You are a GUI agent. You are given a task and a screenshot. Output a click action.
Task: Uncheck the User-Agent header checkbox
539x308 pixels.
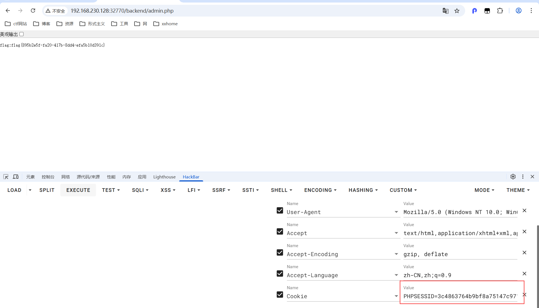pyautogui.click(x=280, y=210)
